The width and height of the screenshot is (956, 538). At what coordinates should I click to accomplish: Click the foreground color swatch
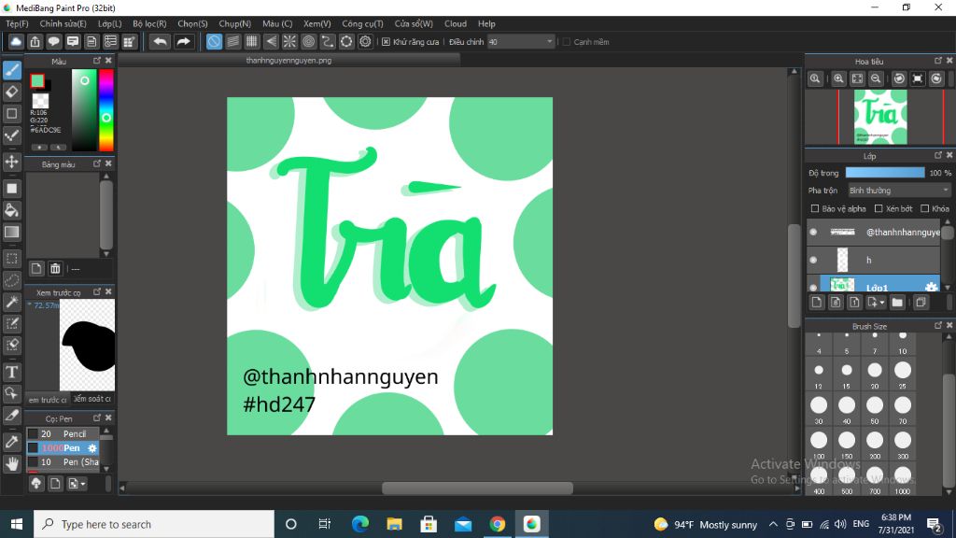coord(37,80)
